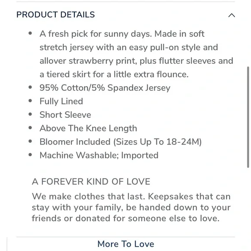
Task: Click the 'A fresh pick for sunny days' description
Action: (x=136, y=54)
